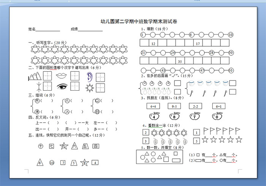This screenshot has height=186, width=266.
Task: Click the title 幼儿园第二学期中班数学期末测试卷
Action: tap(139, 22)
